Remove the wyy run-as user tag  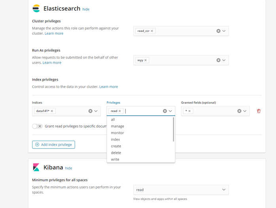point(146,60)
